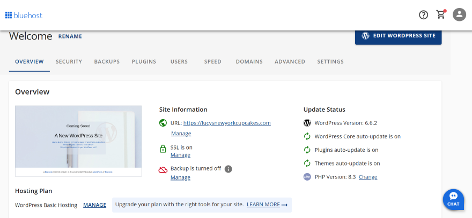Switch to the Overview tab
This screenshot has width=472, height=218.
[29, 62]
